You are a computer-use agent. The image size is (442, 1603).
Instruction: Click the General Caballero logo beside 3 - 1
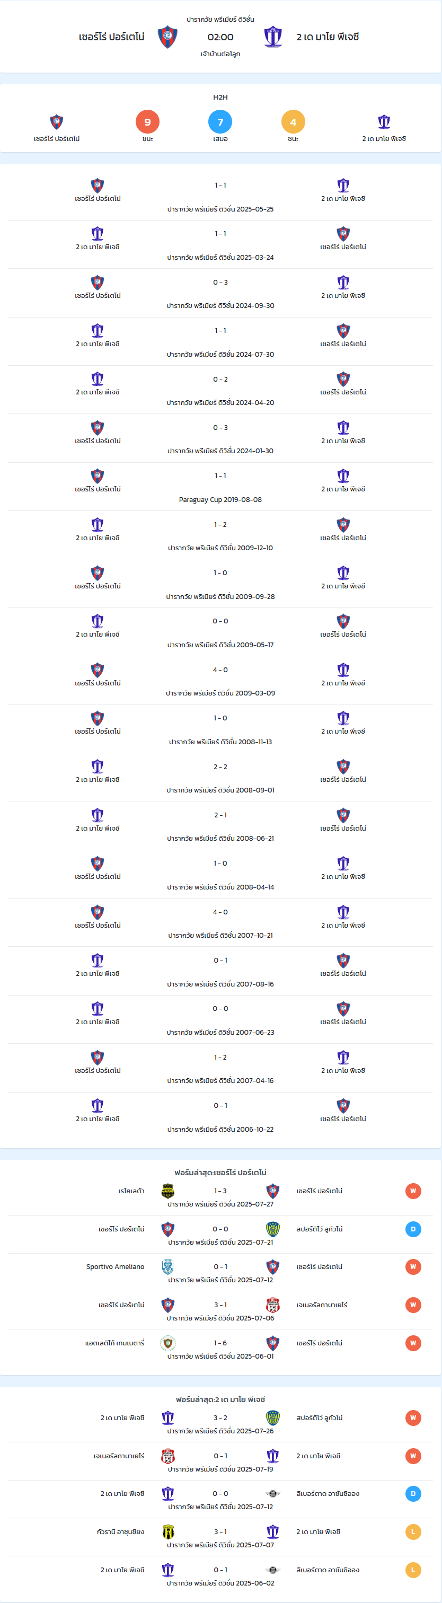pos(272,1305)
